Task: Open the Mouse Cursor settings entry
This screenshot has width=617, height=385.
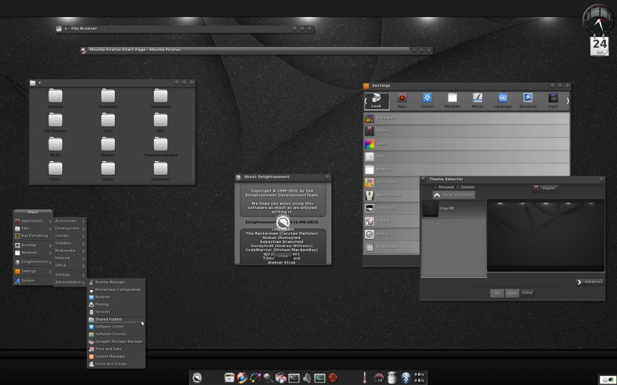Action: coord(392,195)
